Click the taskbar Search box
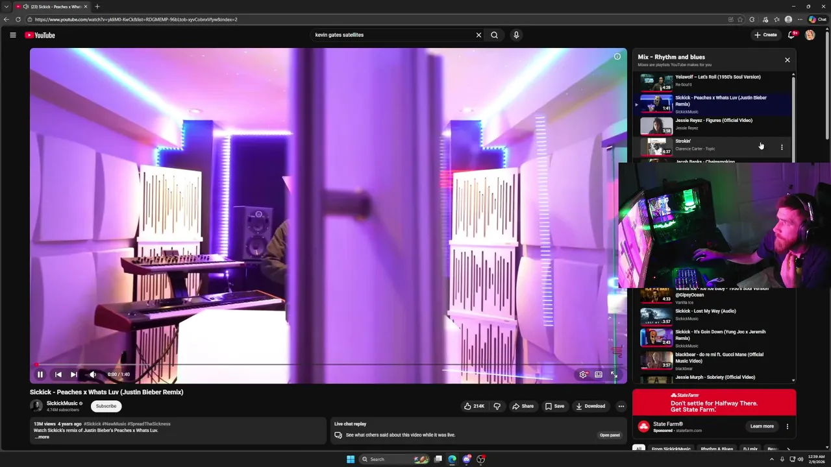 (395, 459)
